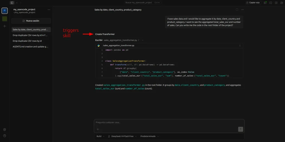Click the Python file icon in code header
Viewport: 285px width, 142px height.
(x=99, y=46)
